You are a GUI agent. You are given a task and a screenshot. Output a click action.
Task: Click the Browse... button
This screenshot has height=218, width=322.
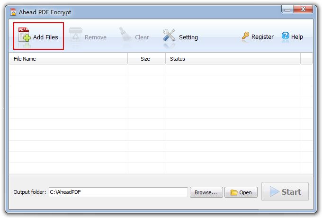(x=206, y=192)
